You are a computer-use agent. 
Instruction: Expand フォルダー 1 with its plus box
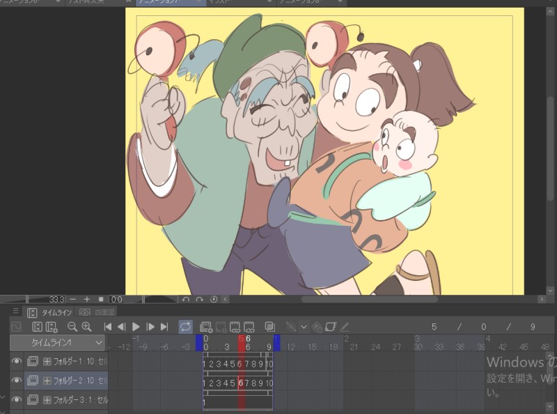point(47,361)
